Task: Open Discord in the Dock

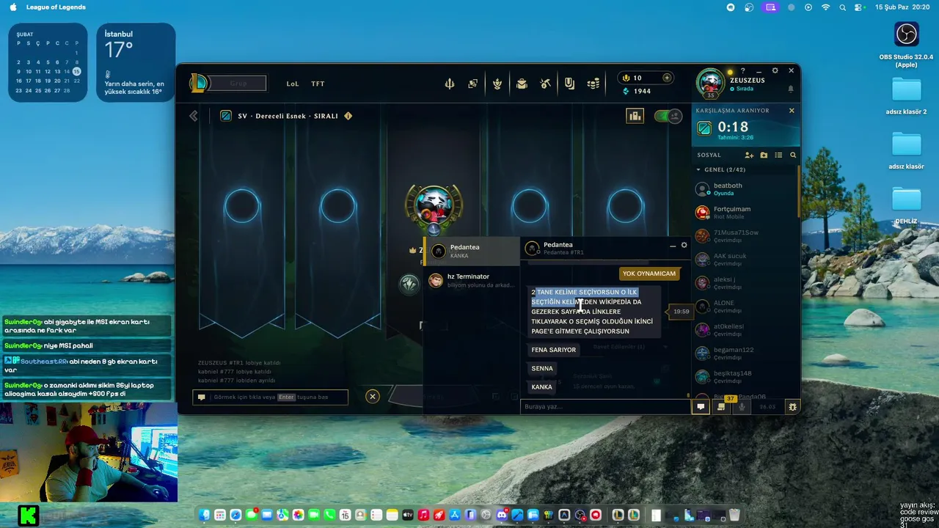Action: [502, 515]
